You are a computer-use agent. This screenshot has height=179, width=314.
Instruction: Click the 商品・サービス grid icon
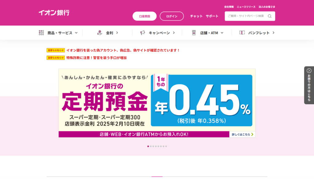(x=41, y=33)
